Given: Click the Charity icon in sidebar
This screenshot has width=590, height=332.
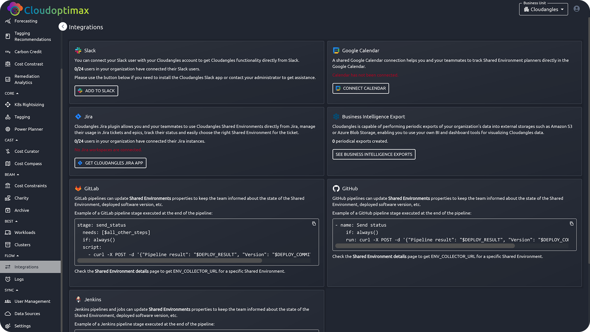Looking at the screenshot, I should click(8, 198).
